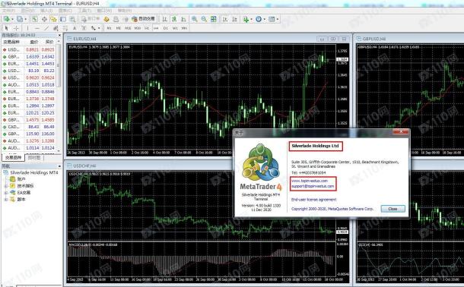Open the New Chart dropdown arrow

coord(12,19)
